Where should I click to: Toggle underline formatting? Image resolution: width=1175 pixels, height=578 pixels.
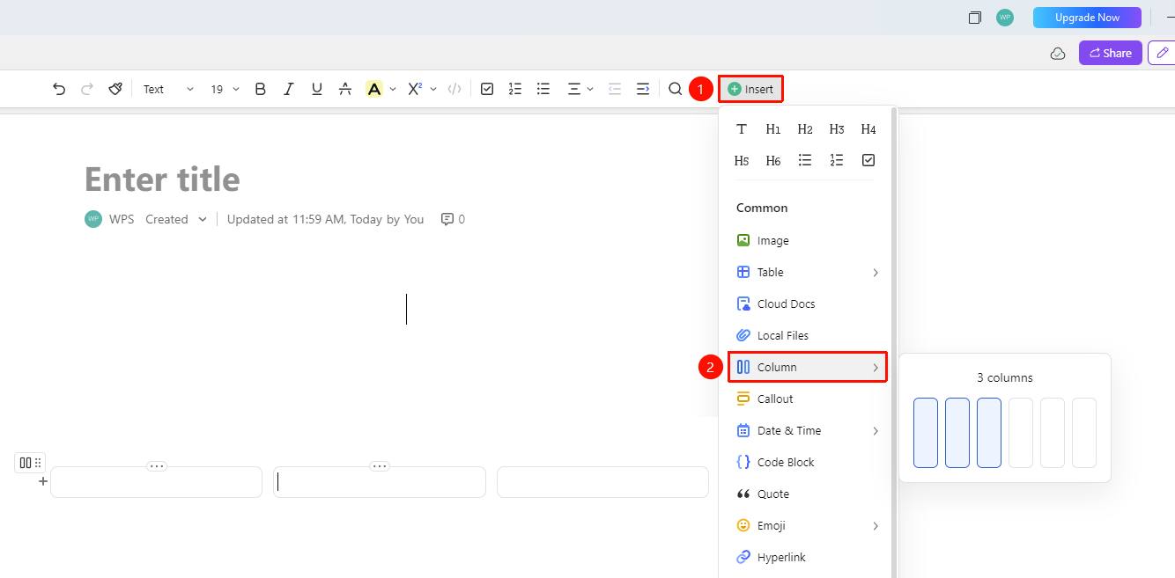click(317, 89)
